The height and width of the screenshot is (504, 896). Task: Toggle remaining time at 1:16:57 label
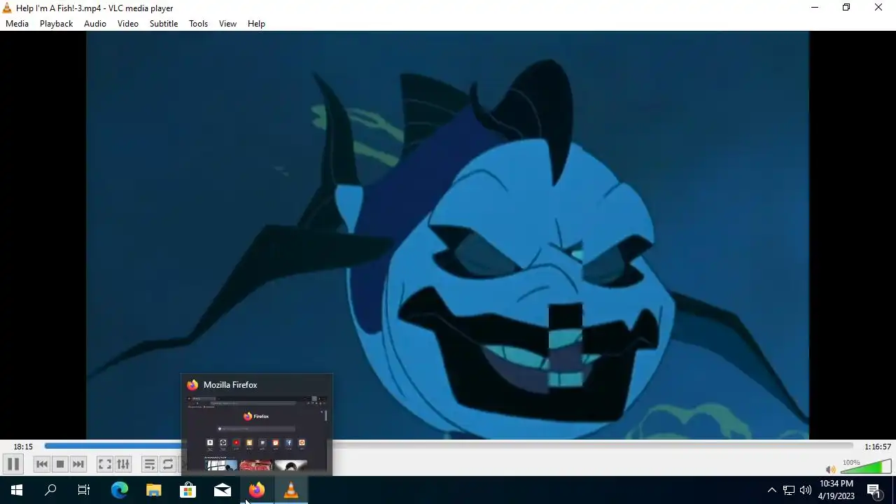[x=877, y=447]
